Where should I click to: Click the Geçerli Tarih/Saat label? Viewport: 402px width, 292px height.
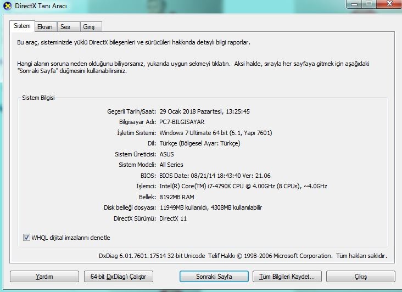pyautogui.click(x=131, y=111)
